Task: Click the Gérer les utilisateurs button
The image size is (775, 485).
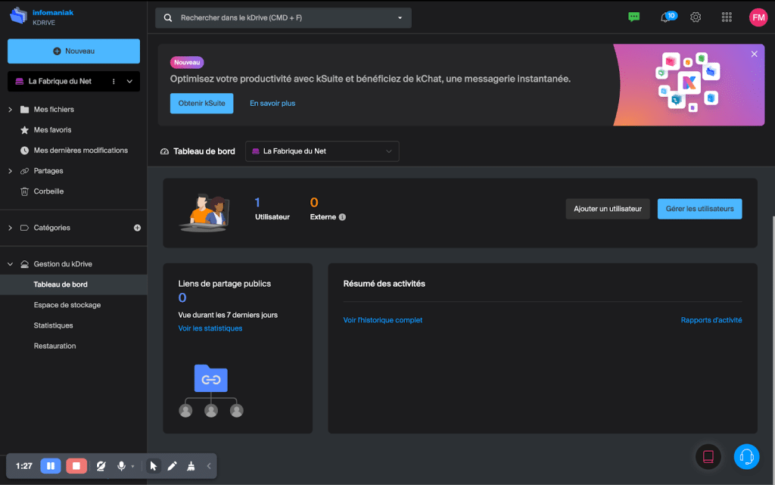Action: (699, 209)
